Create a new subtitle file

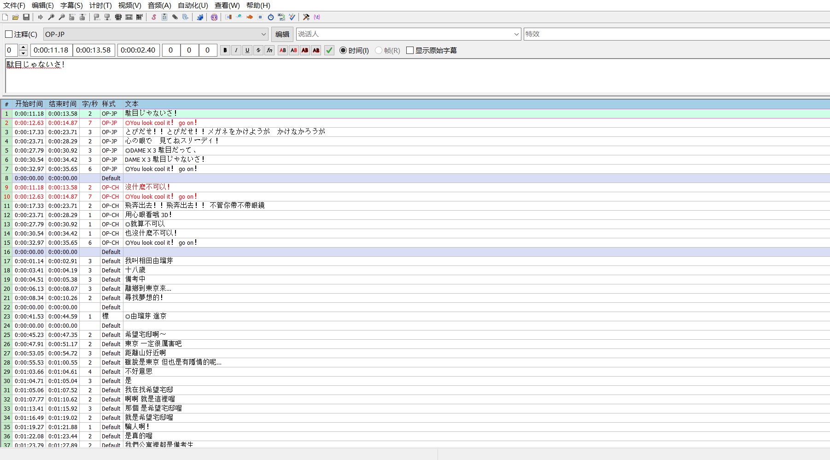click(x=5, y=17)
